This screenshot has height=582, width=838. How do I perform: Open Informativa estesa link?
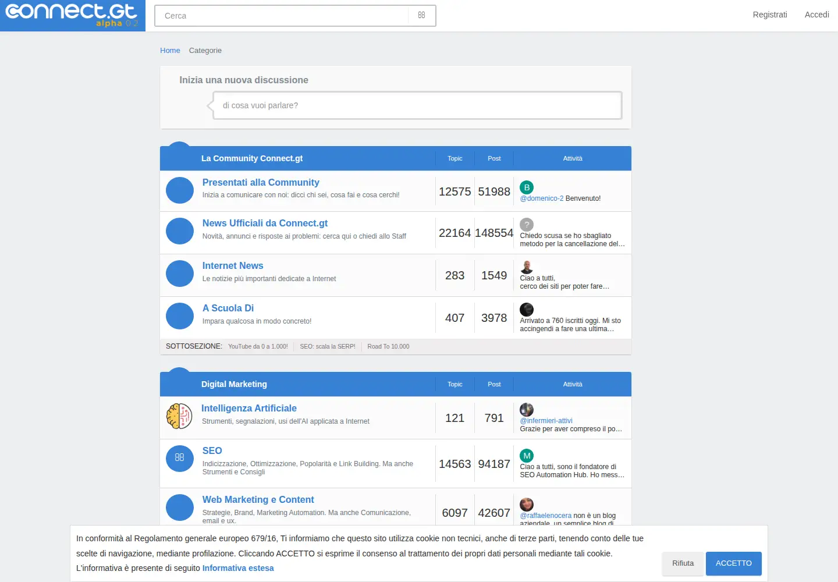point(238,568)
